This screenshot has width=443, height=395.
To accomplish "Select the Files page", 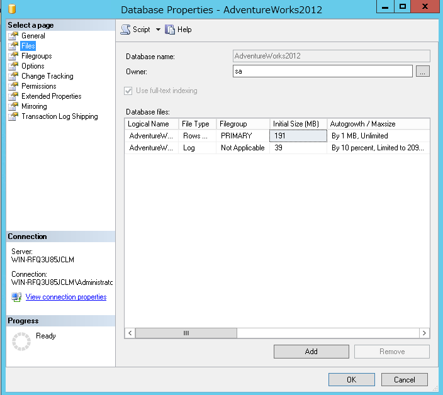I will coord(28,46).
